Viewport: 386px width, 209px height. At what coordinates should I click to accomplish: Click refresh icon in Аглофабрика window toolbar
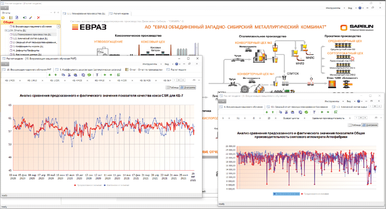pos(306,112)
